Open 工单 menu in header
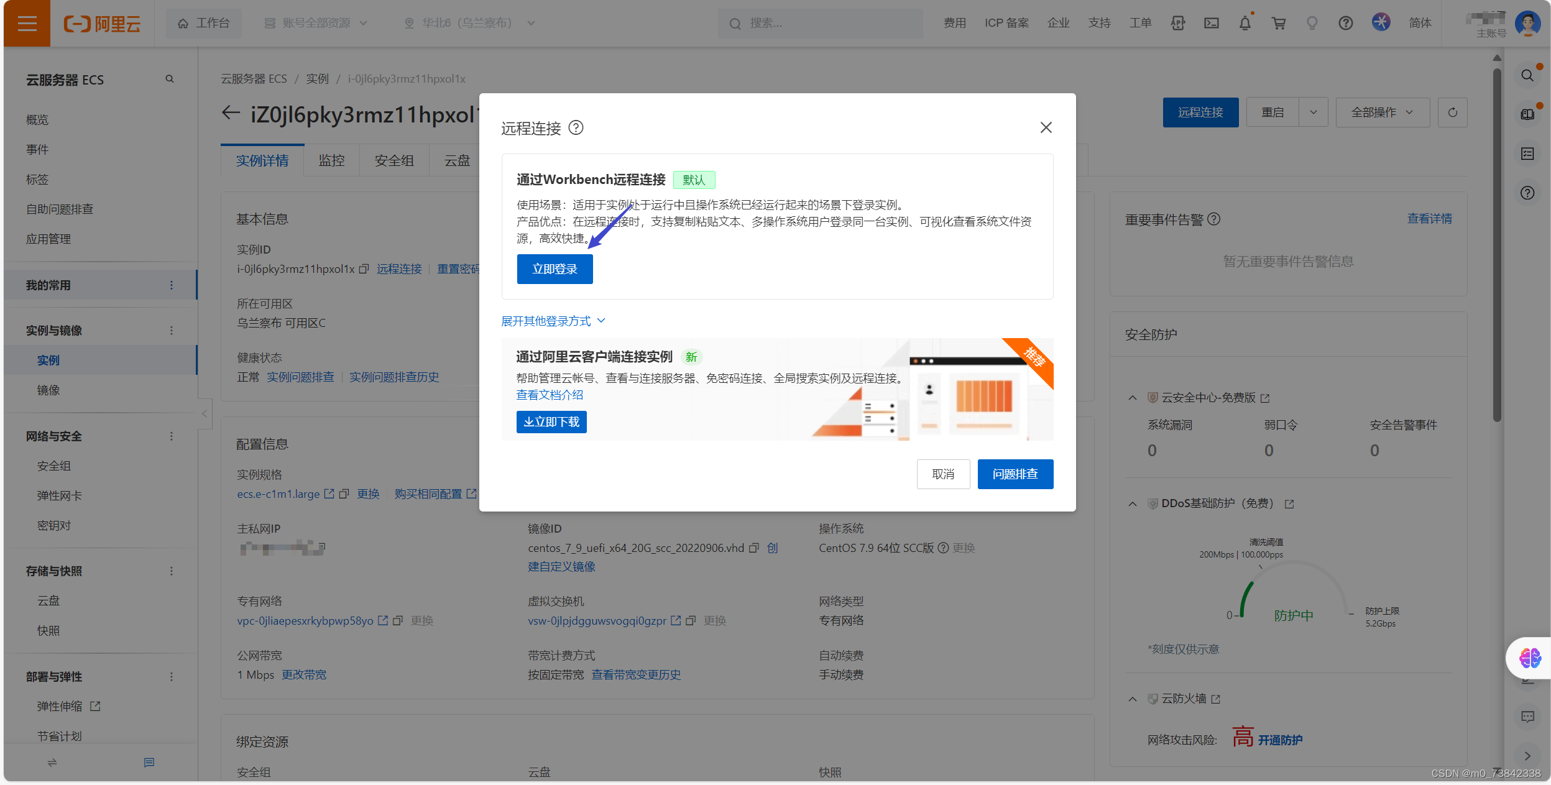 (1140, 24)
